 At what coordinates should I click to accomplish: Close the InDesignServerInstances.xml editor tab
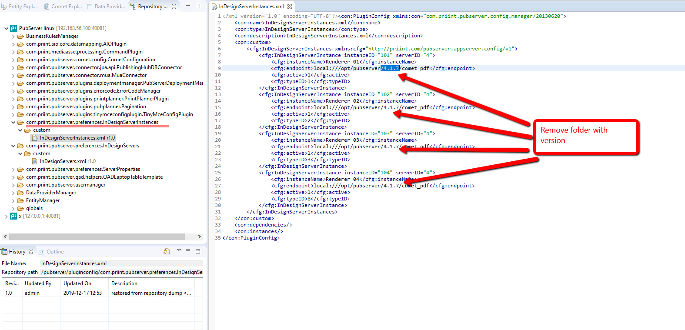coord(290,7)
